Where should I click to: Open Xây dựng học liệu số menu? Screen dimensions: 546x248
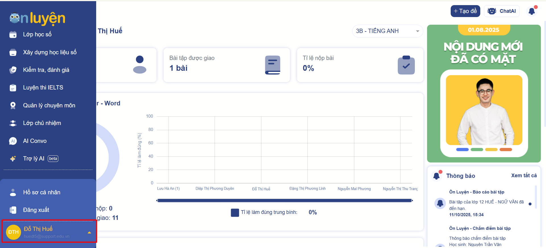pos(50,52)
